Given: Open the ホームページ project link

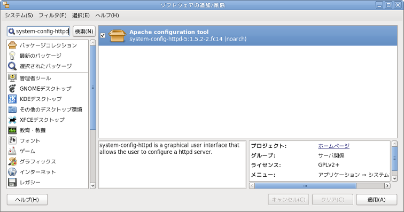Looking at the screenshot, I should 333,146.
